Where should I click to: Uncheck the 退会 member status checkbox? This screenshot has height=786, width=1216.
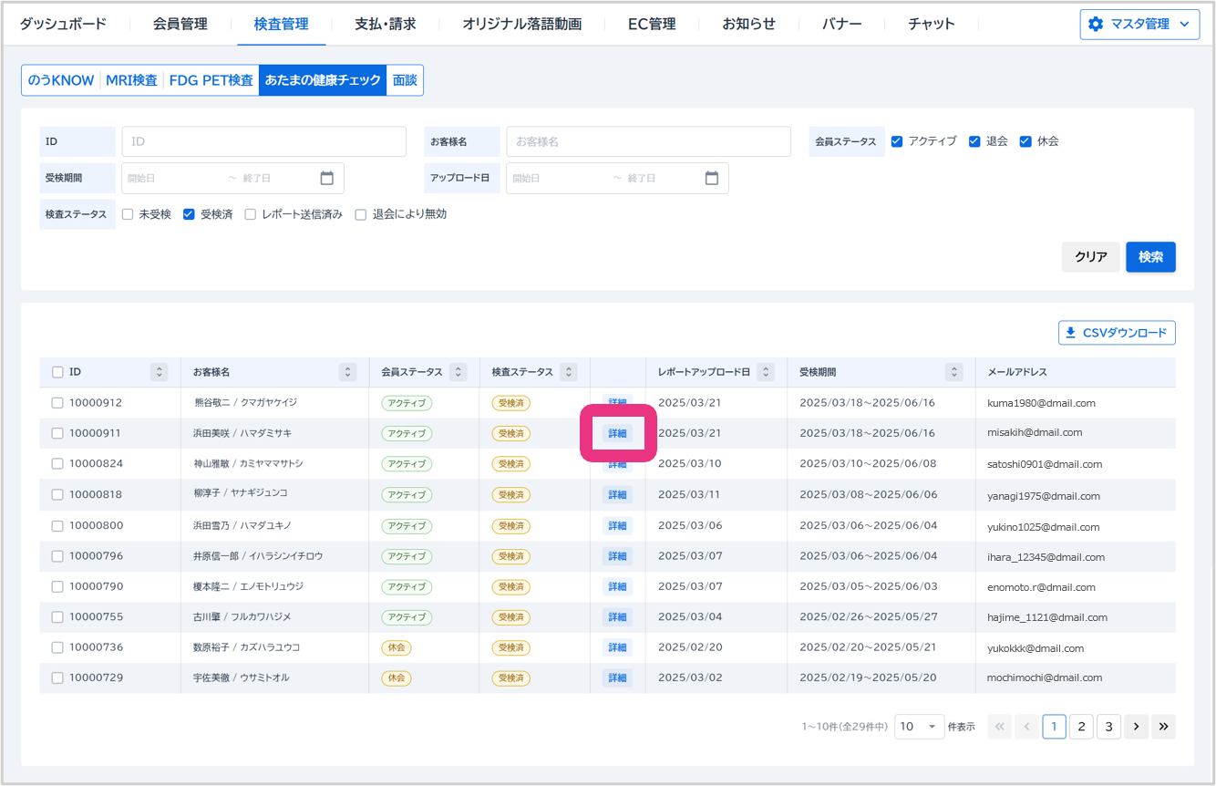pos(974,141)
